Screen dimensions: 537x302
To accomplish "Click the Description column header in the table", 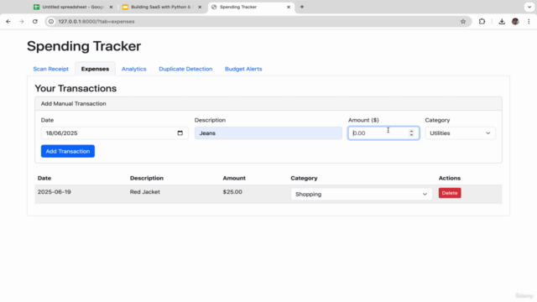I will 147,178.
